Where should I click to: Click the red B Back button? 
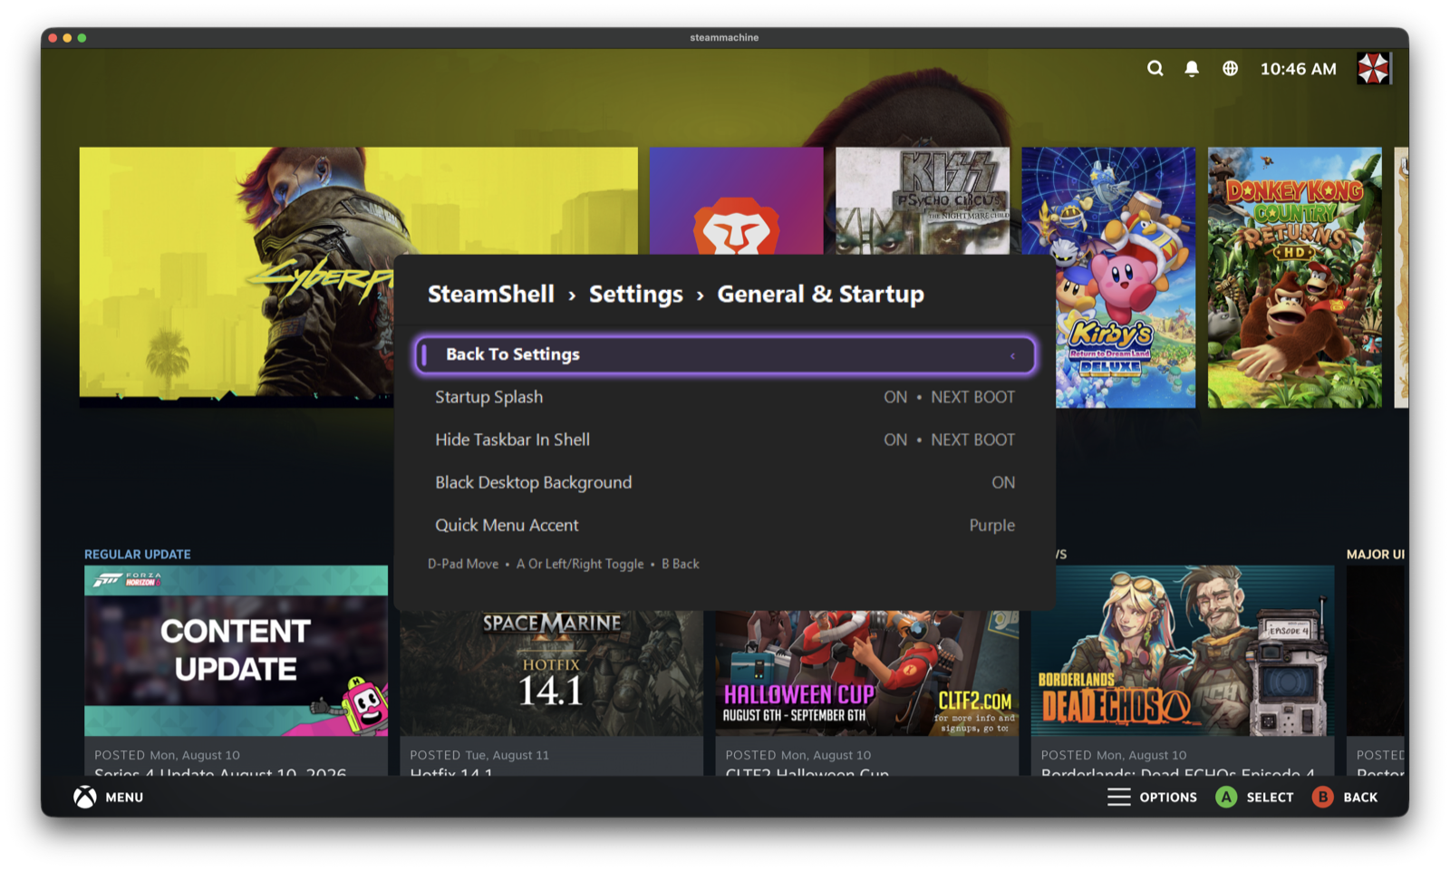point(1322,798)
